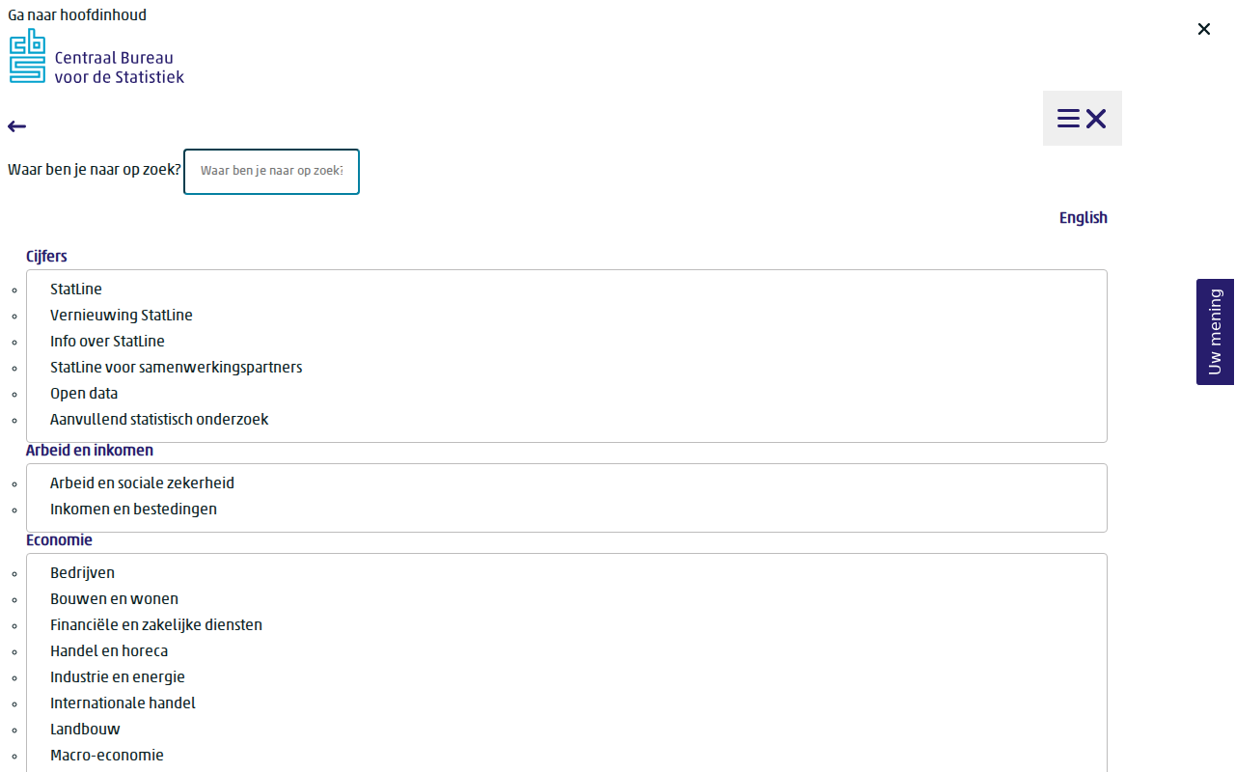Close the overlay with the X icon
Image resolution: width=1235 pixels, height=772 pixels.
pyautogui.click(x=1203, y=29)
